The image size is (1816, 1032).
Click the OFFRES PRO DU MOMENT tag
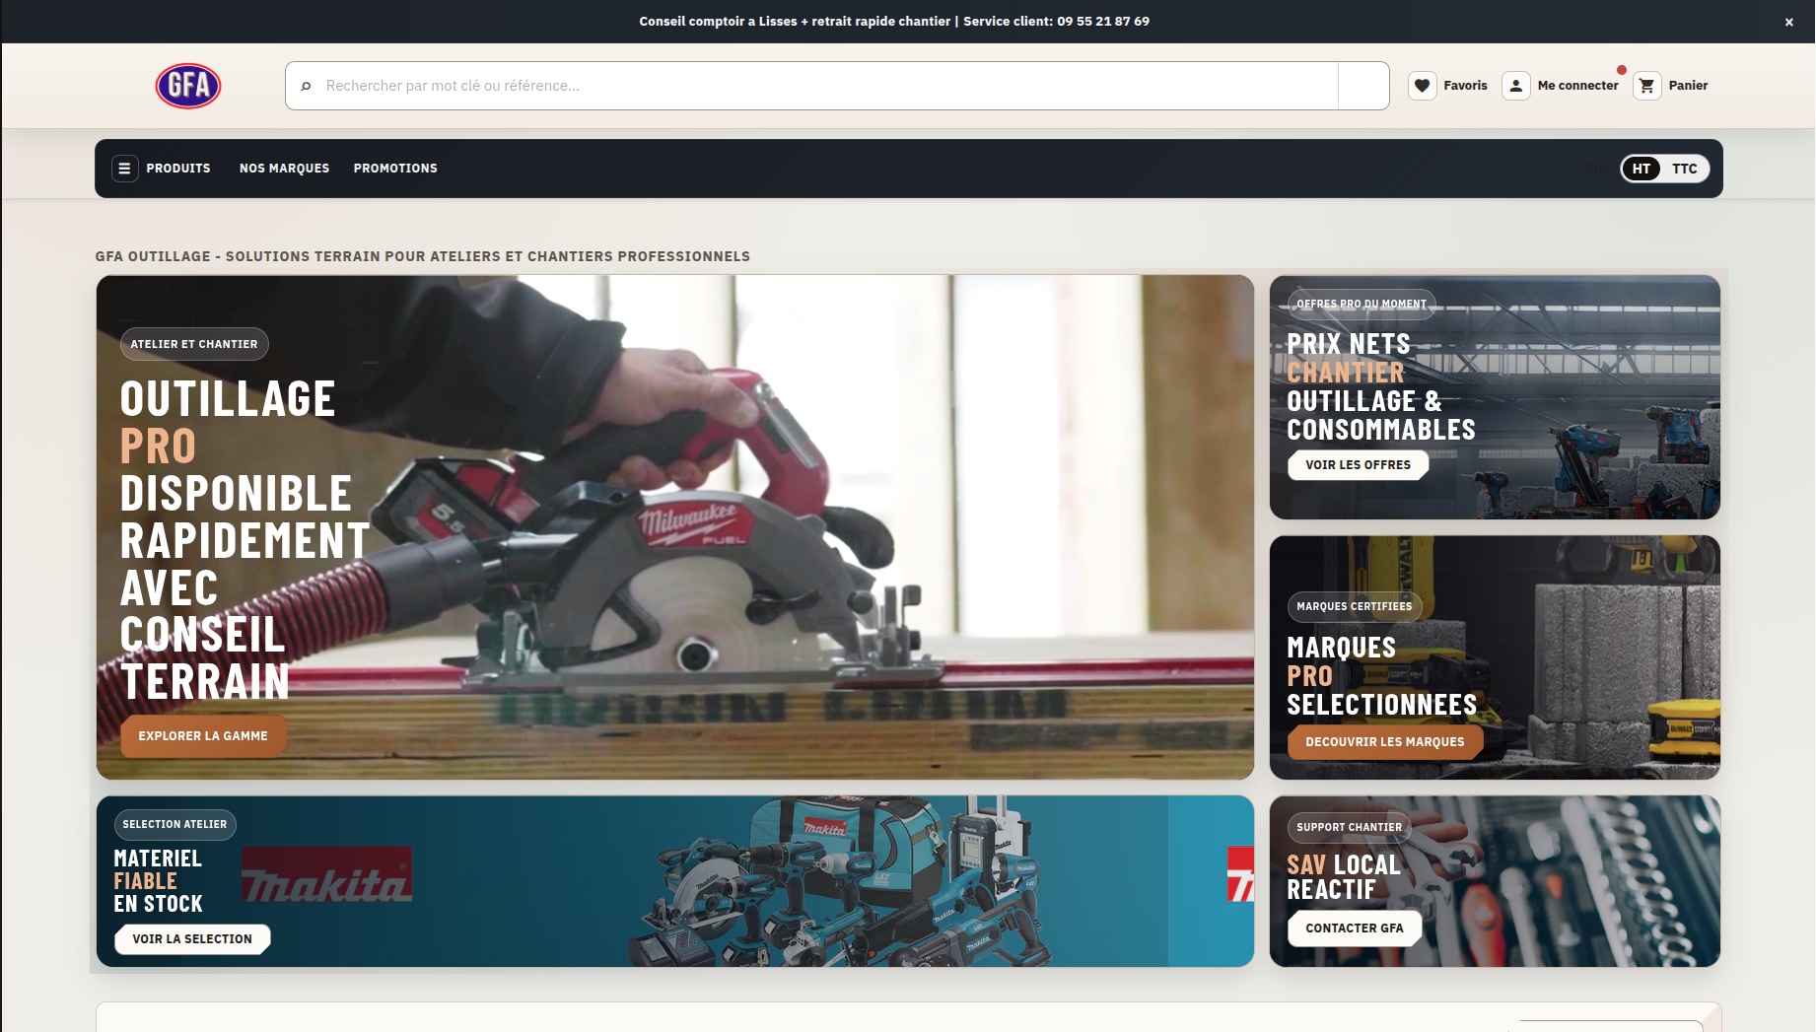[x=1362, y=304]
